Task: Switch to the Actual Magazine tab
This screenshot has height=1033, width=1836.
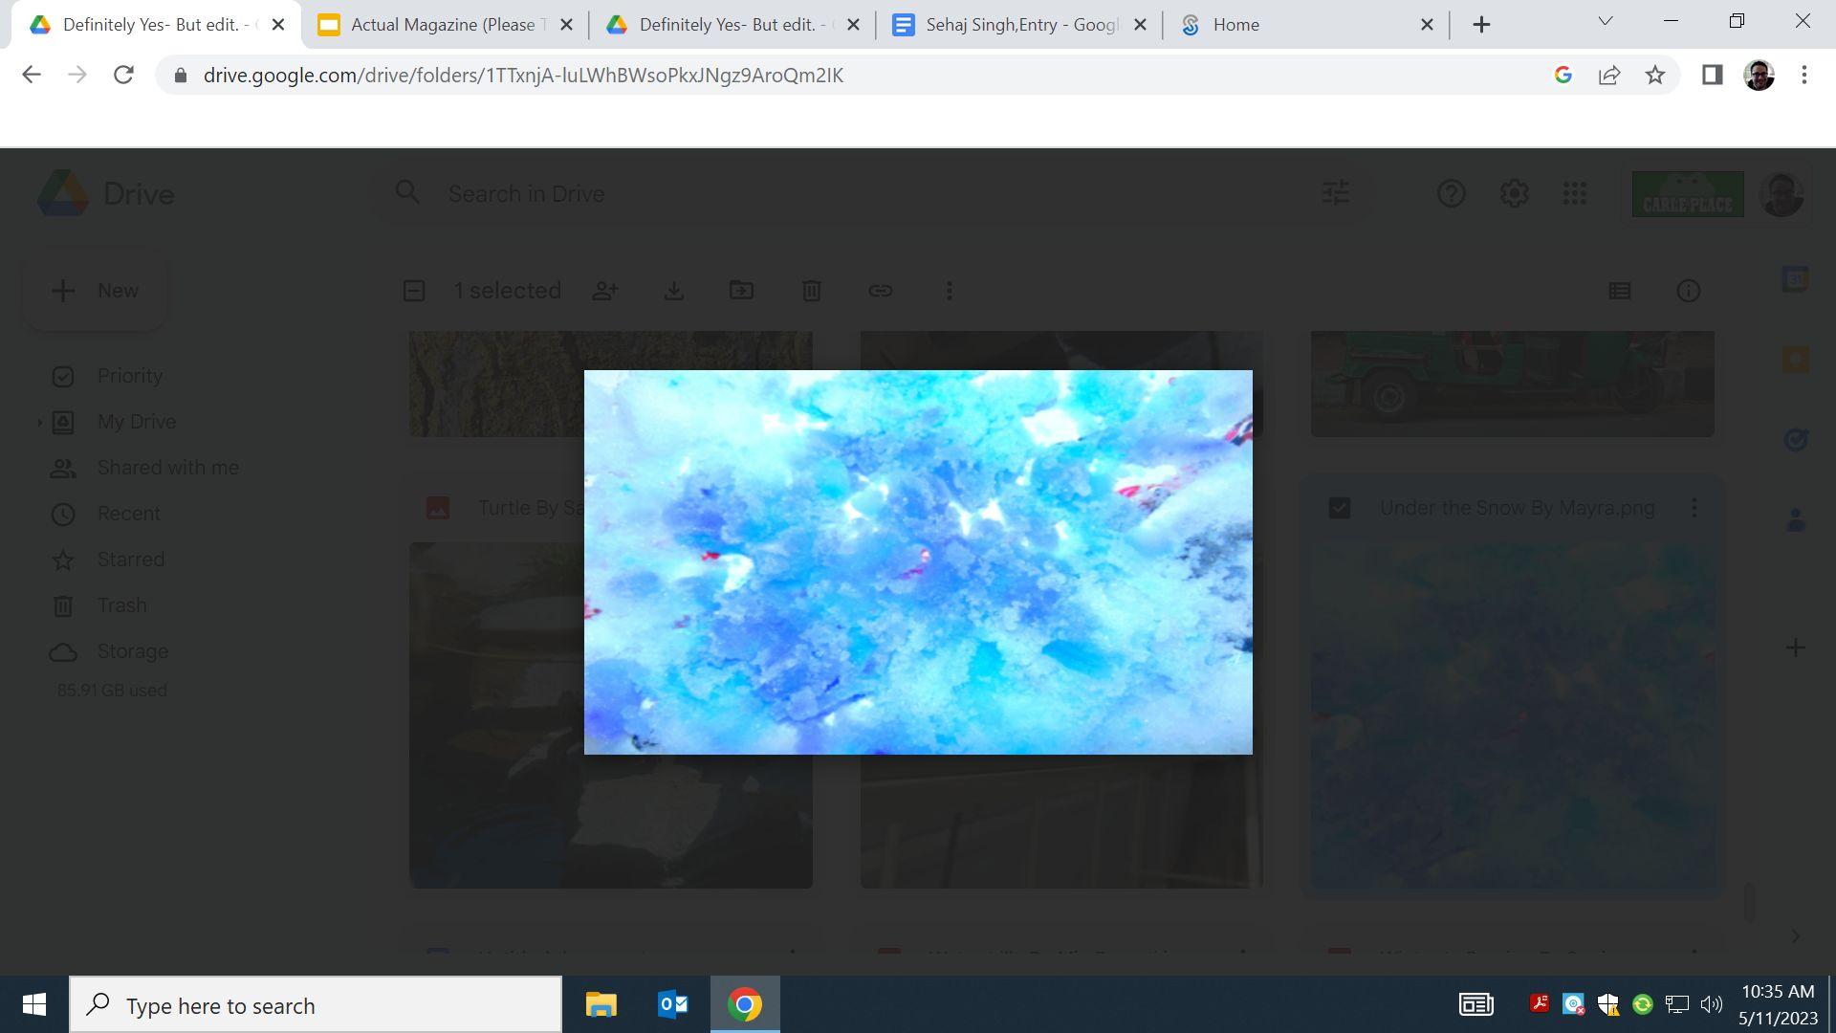Action: (x=443, y=25)
